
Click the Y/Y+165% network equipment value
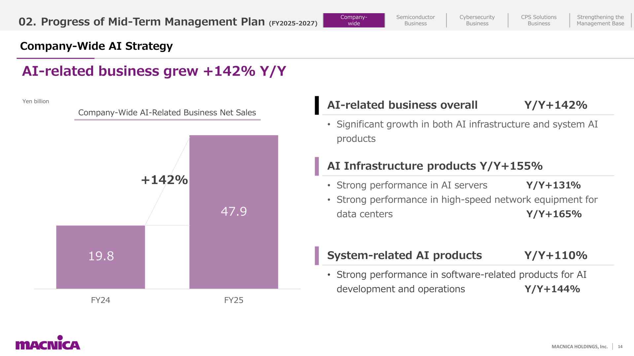554,214
